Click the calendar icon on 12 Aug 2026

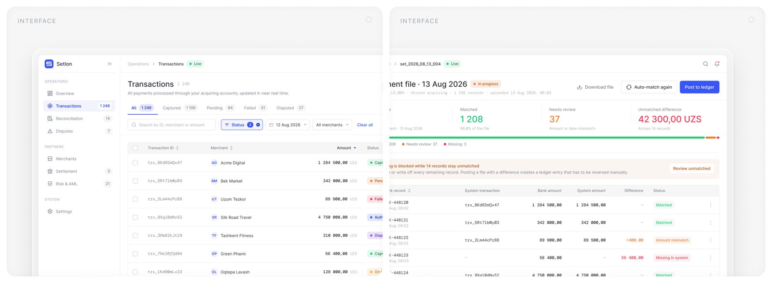(x=271, y=125)
